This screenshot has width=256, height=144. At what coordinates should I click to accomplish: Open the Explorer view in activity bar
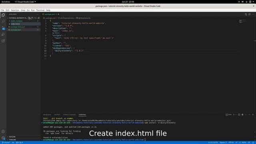click(x=3, y=15)
